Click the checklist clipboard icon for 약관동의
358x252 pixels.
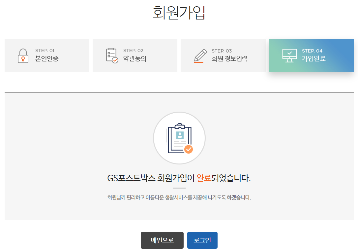[112, 55]
